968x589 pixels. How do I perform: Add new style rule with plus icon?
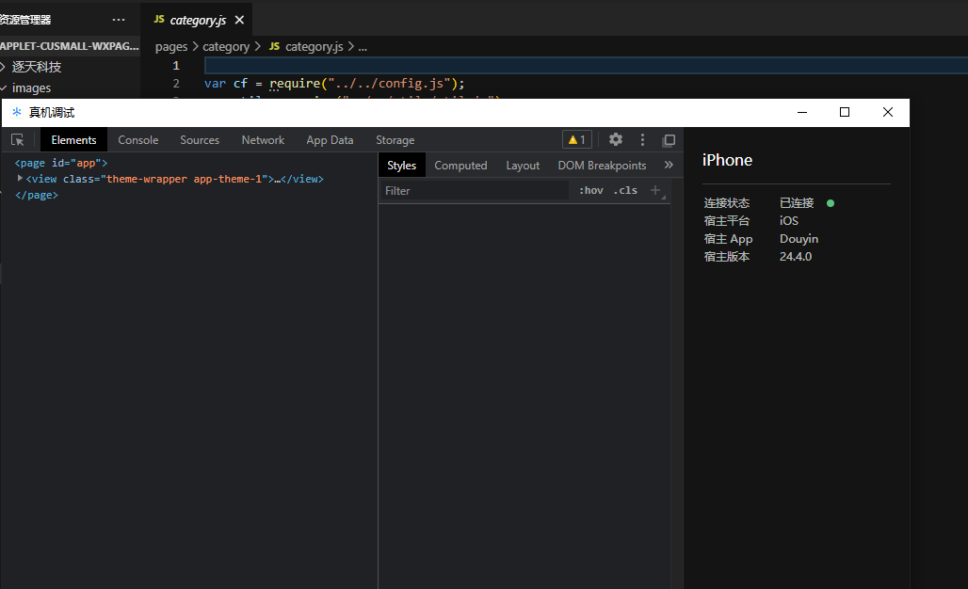656,190
